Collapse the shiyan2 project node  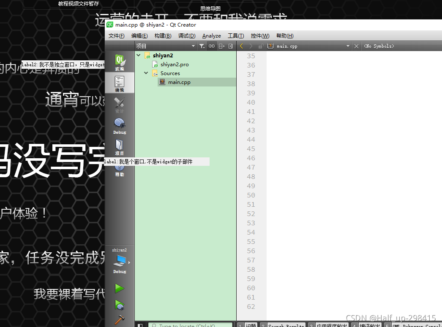pyautogui.click(x=139, y=55)
